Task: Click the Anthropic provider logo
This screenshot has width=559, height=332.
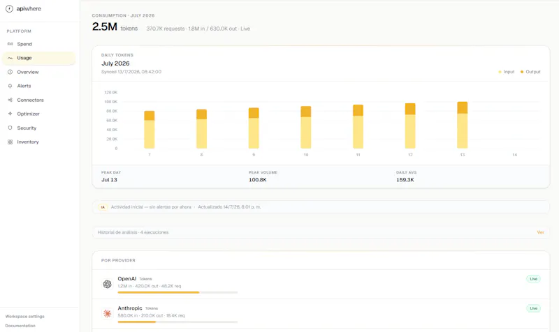Action: pyautogui.click(x=108, y=313)
